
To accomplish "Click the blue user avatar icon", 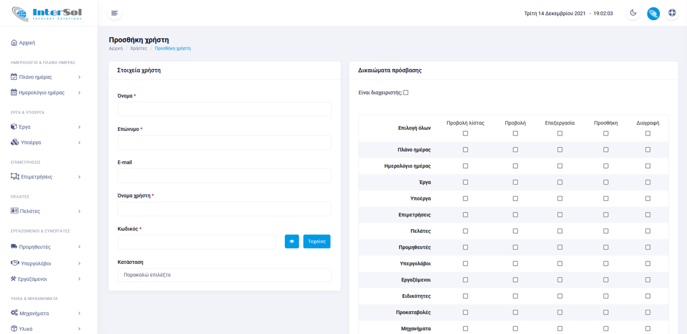I will tap(653, 13).
